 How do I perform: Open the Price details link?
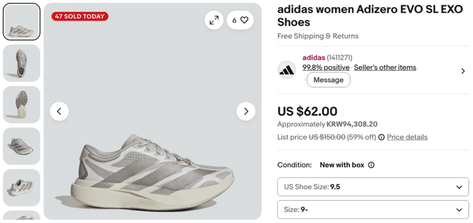coord(407,137)
